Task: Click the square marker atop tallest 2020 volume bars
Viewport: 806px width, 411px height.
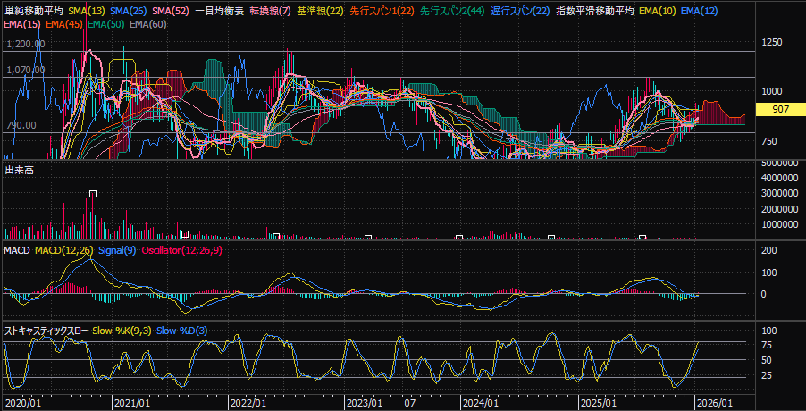Action: pyautogui.click(x=92, y=194)
